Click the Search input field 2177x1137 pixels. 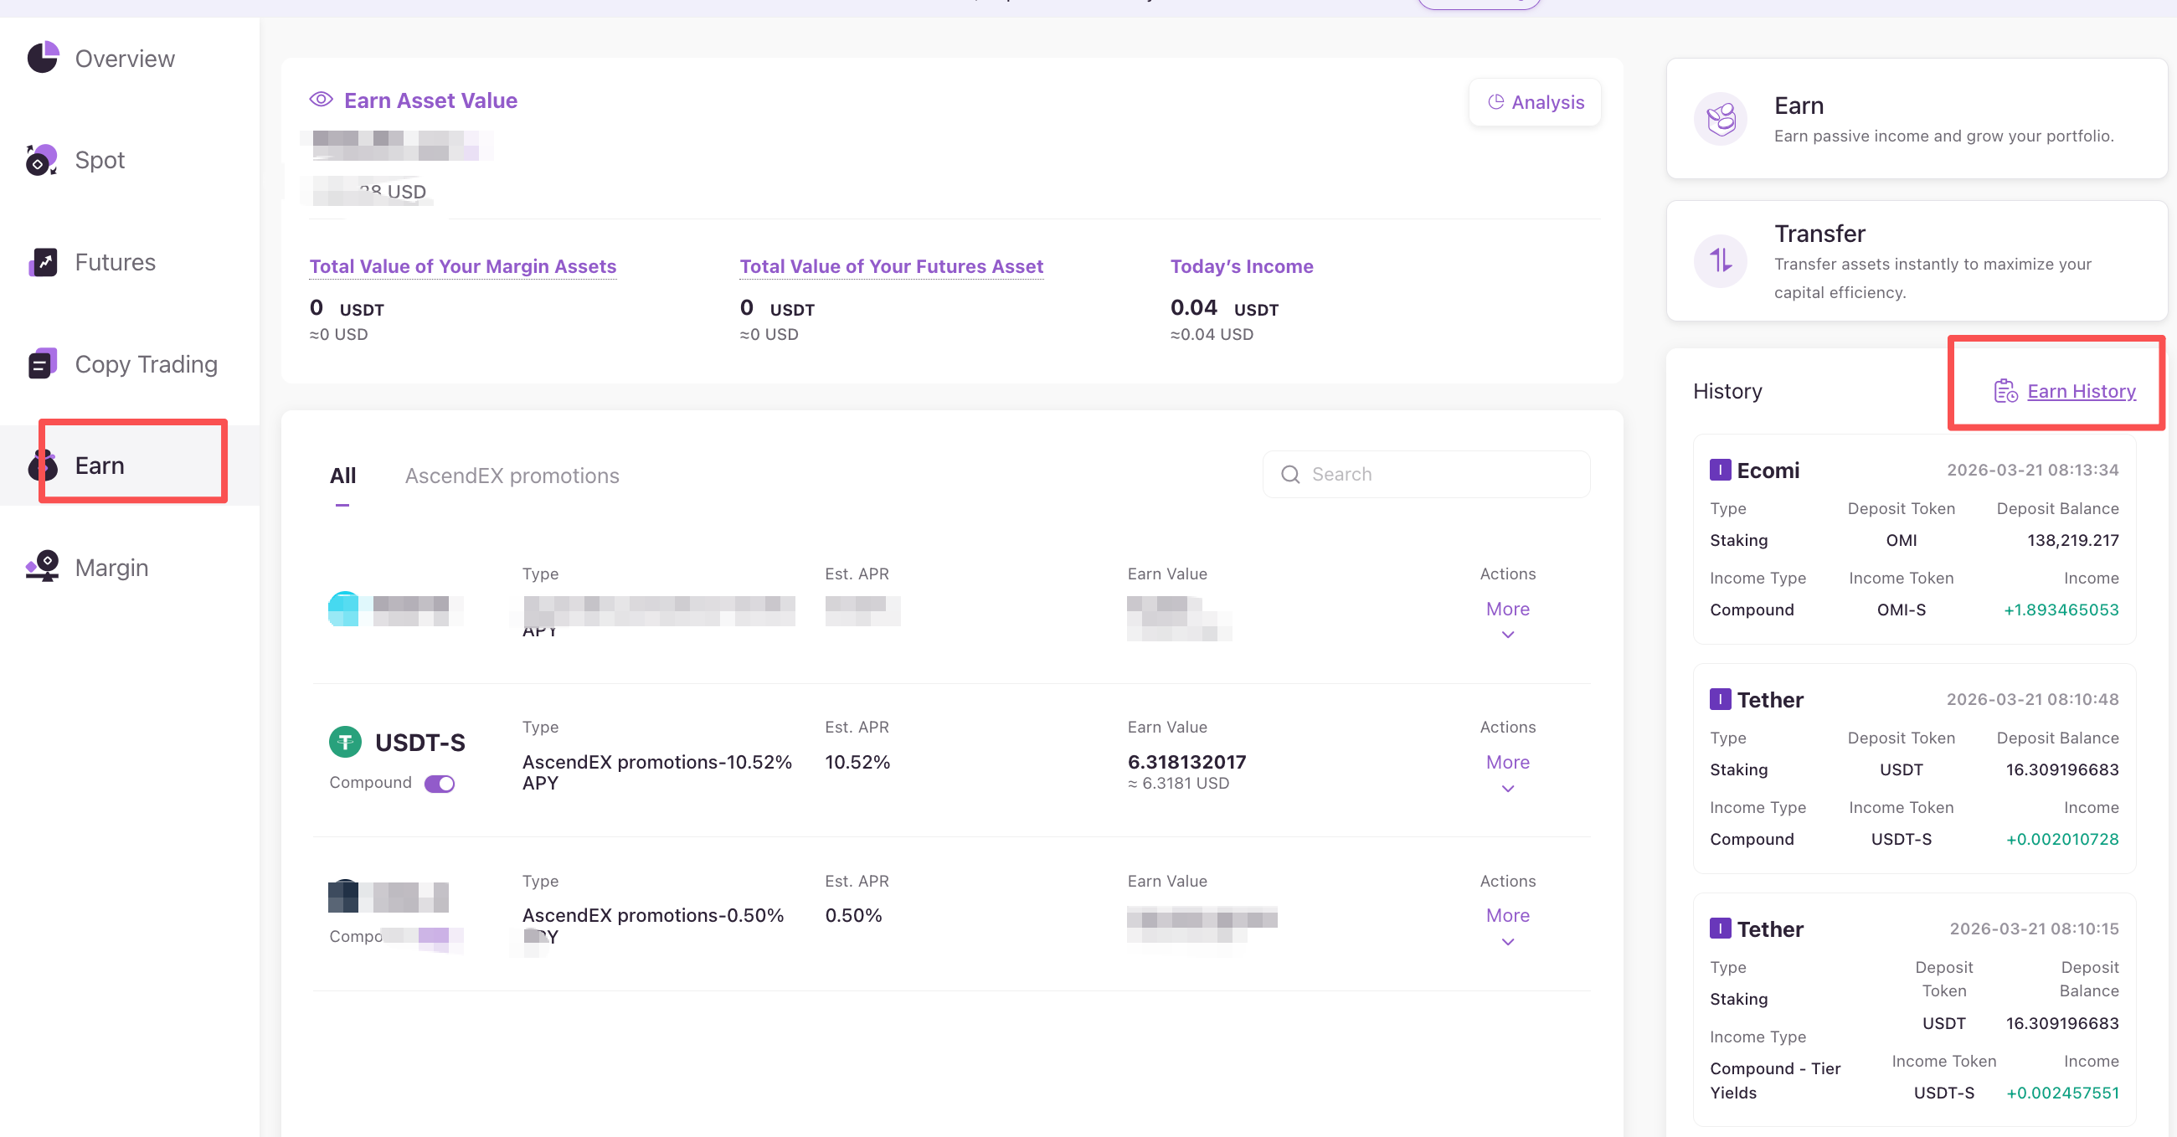click(x=1437, y=474)
